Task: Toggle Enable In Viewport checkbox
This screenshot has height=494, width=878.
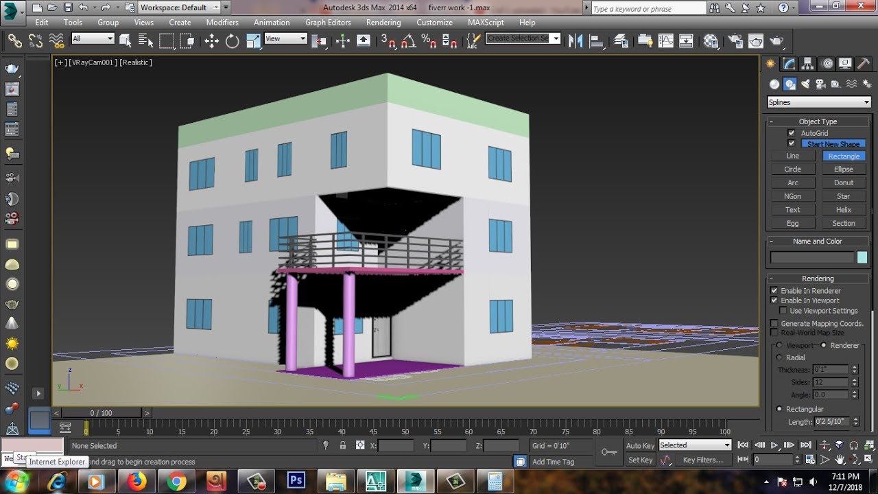Action: point(774,301)
